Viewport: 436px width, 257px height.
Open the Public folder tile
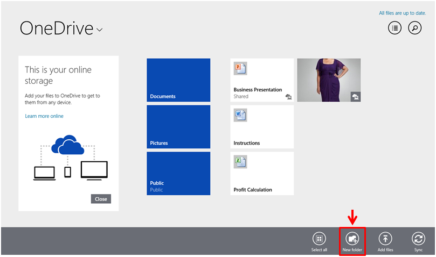tap(178, 173)
